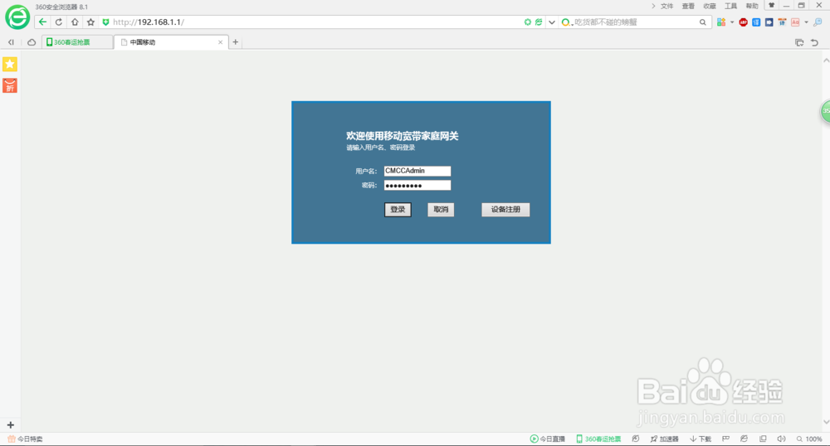This screenshot has height=446, width=830.
Task: Open the search engine selector dropdown
Action: 566,22
